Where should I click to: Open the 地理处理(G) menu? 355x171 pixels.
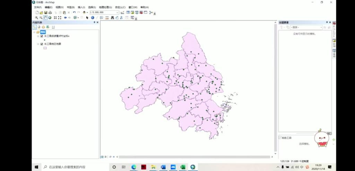pyautogui.click(x=105, y=7)
